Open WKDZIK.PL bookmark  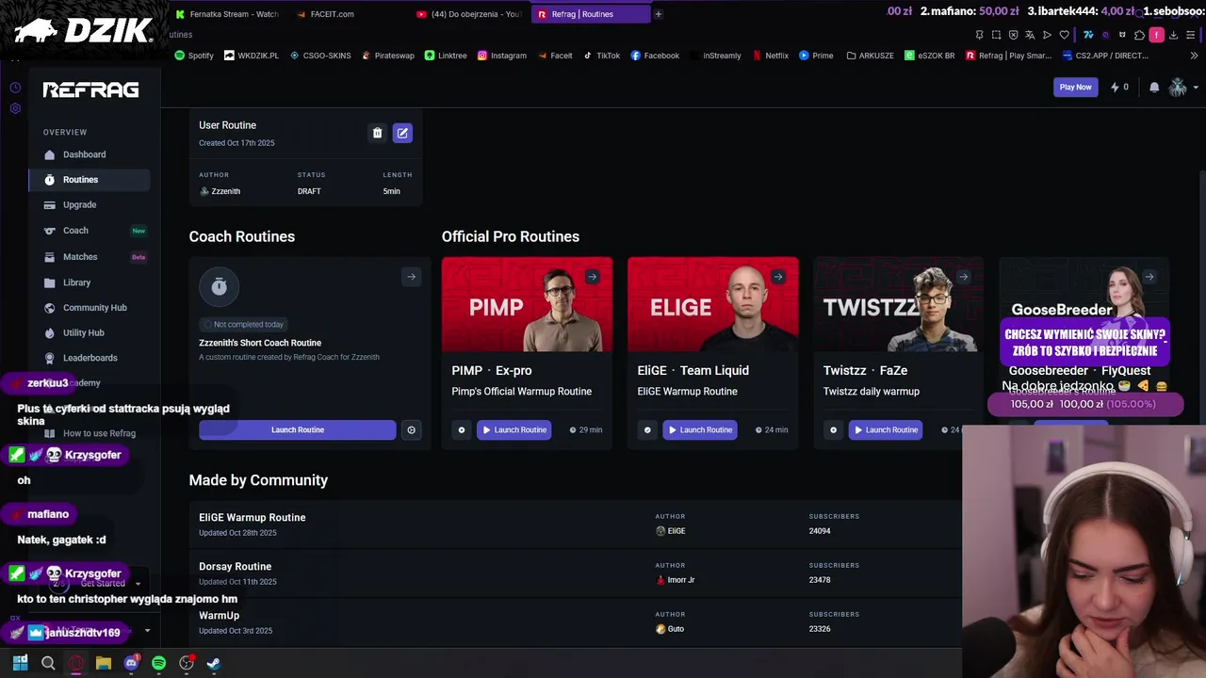[x=252, y=56]
